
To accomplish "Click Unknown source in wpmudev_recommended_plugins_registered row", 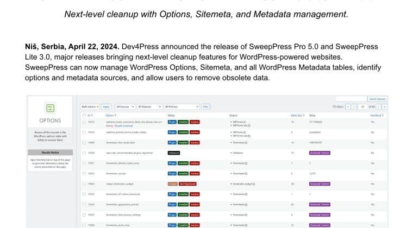I will (238, 153).
